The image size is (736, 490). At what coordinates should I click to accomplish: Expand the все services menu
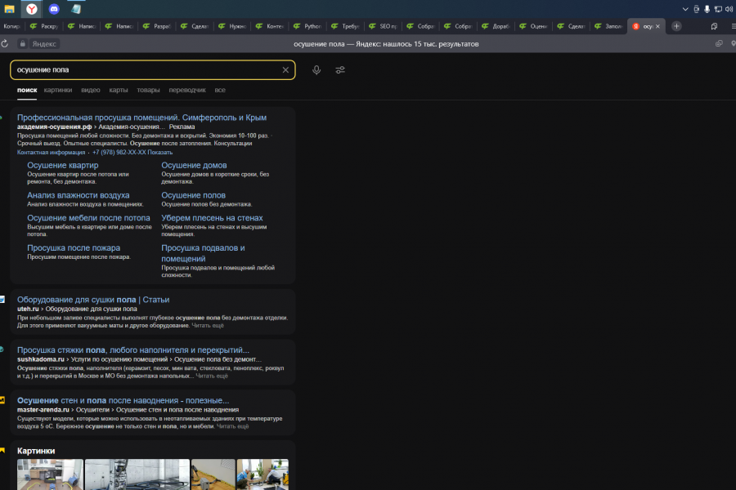pyautogui.click(x=220, y=90)
